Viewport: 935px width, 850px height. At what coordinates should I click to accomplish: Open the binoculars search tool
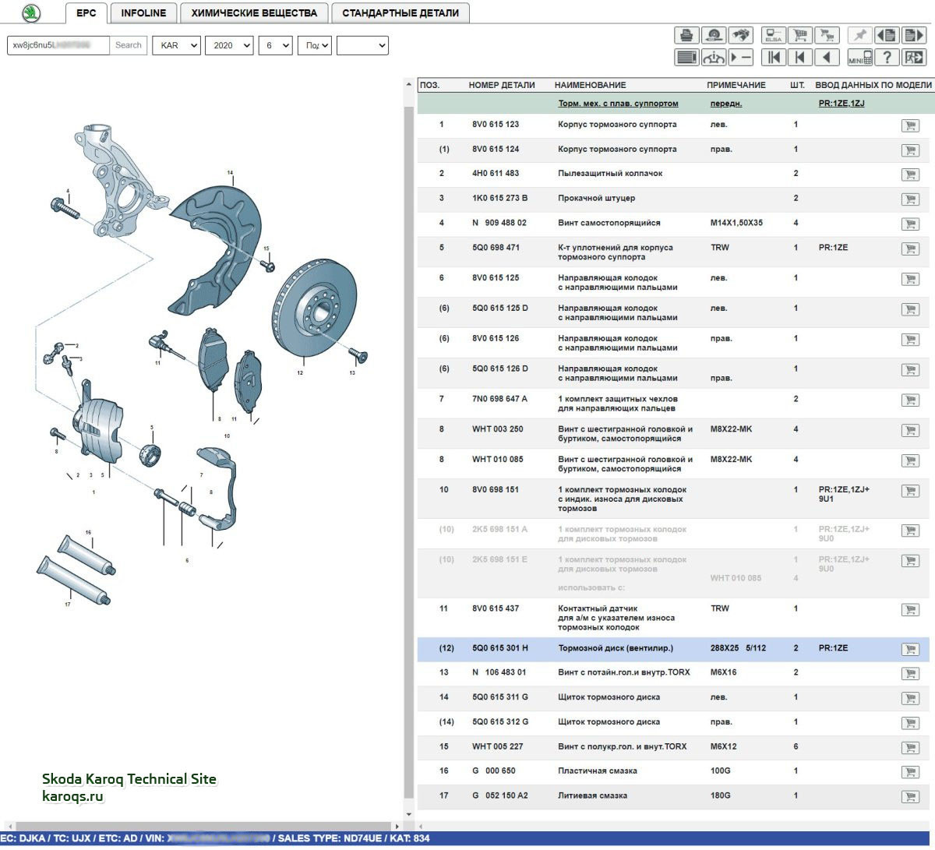click(741, 36)
